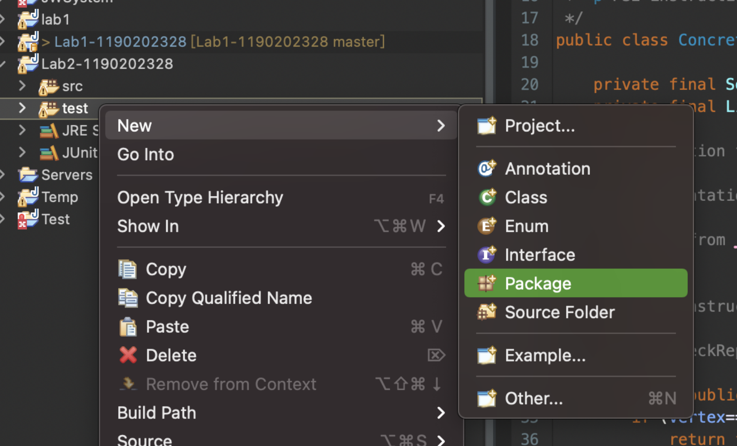
Task: Open the Show In submenu
Action: point(148,226)
